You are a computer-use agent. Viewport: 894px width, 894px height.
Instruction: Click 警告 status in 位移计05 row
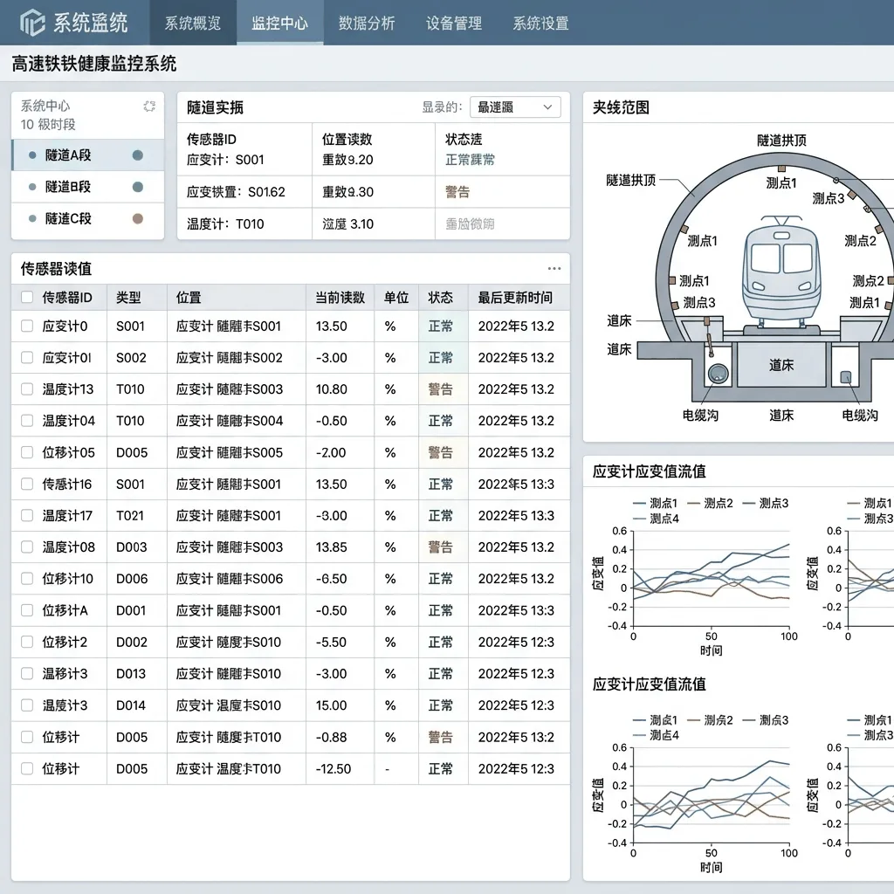(x=441, y=453)
